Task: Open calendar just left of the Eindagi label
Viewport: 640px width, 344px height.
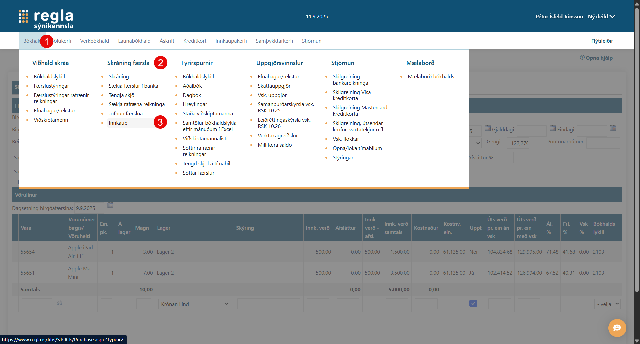Action: click(x=552, y=128)
